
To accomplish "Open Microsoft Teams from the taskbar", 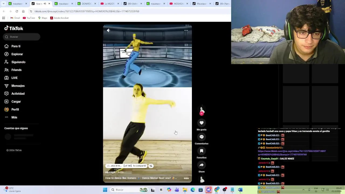I will pos(177,190).
